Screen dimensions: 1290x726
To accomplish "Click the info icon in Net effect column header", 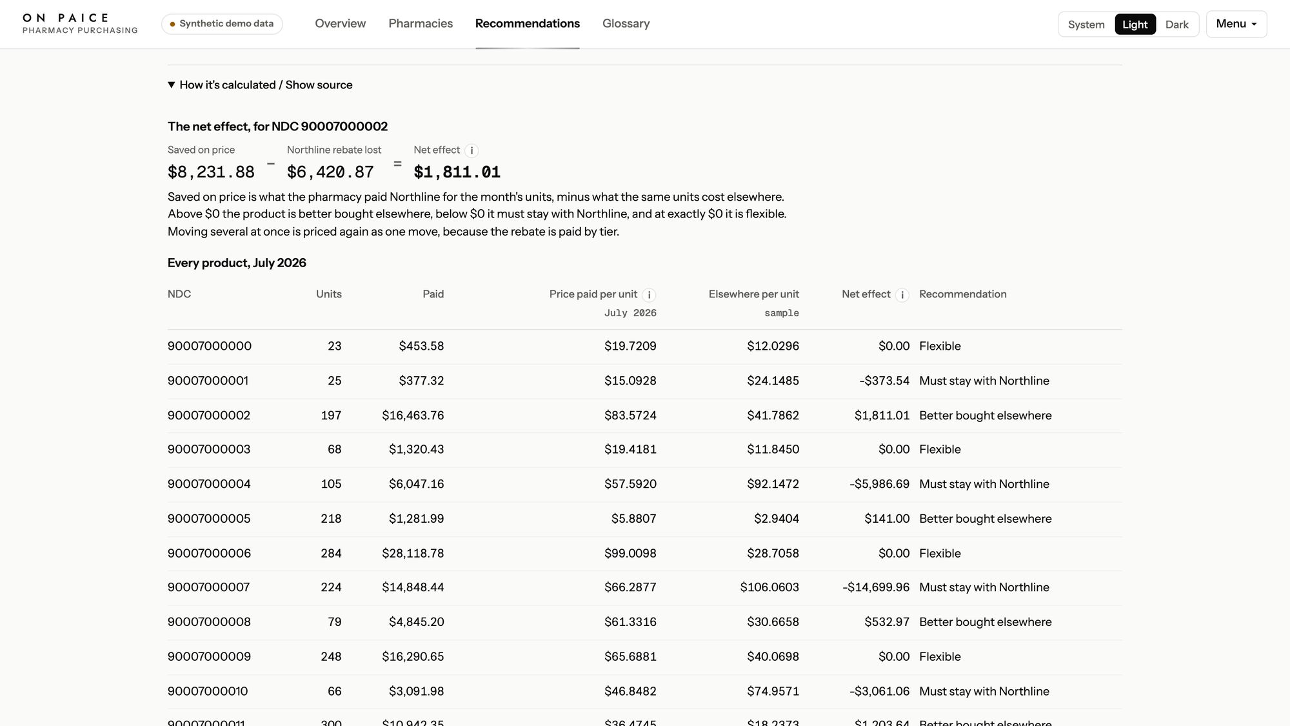I will tap(902, 295).
